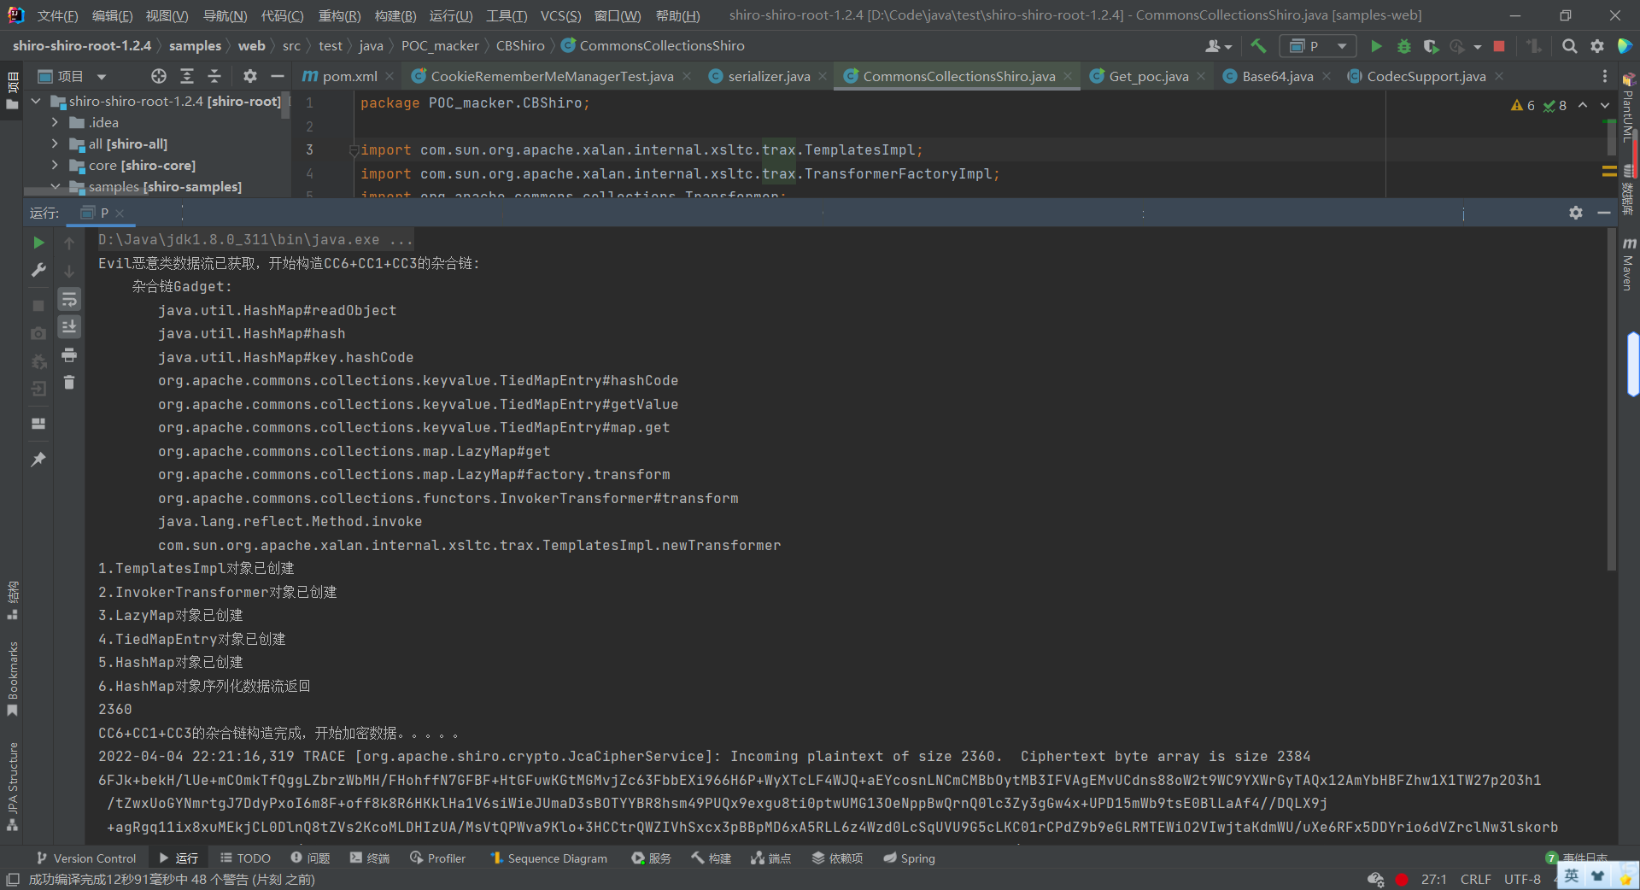
Task: Open run configuration wrench icon in Run panel
Action: pos(38,270)
